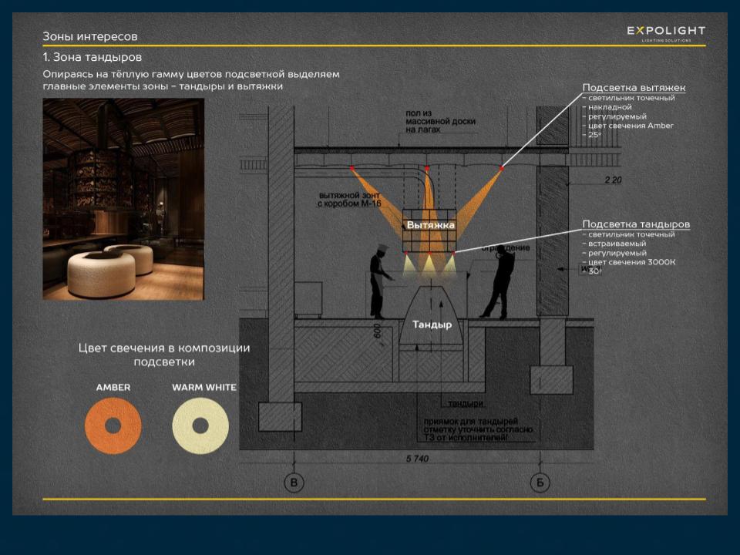Click the 5 740 dimension label
The image size is (740, 555).
[x=415, y=459]
